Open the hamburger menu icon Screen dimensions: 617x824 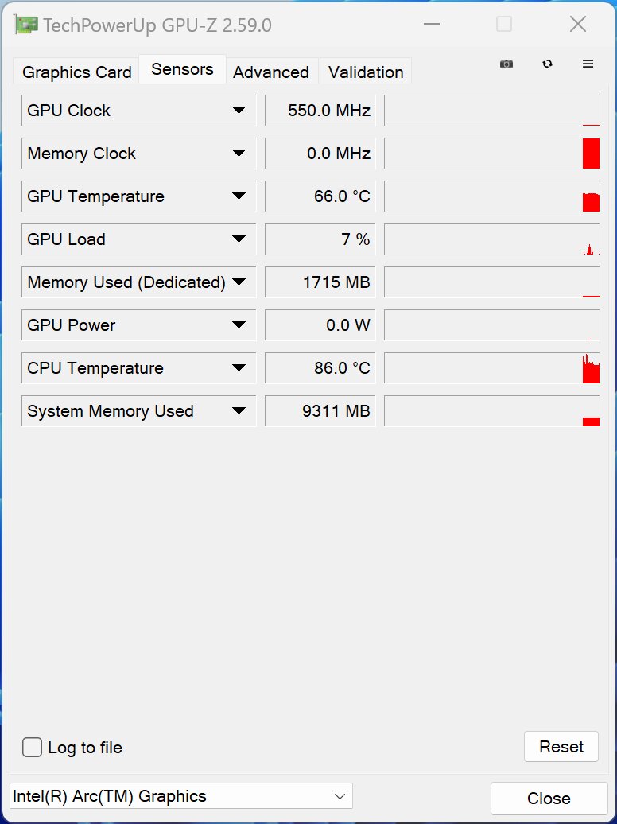point(588,64)
